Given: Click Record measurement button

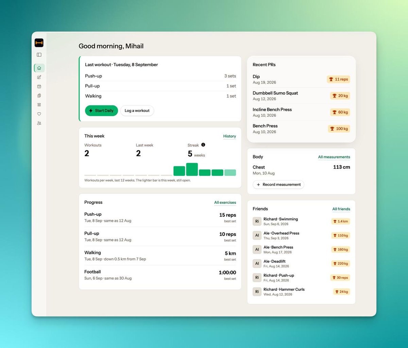Looking at the screenshot, I should pos(278,185).
